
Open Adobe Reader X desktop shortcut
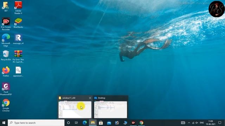tap(18, 8)
